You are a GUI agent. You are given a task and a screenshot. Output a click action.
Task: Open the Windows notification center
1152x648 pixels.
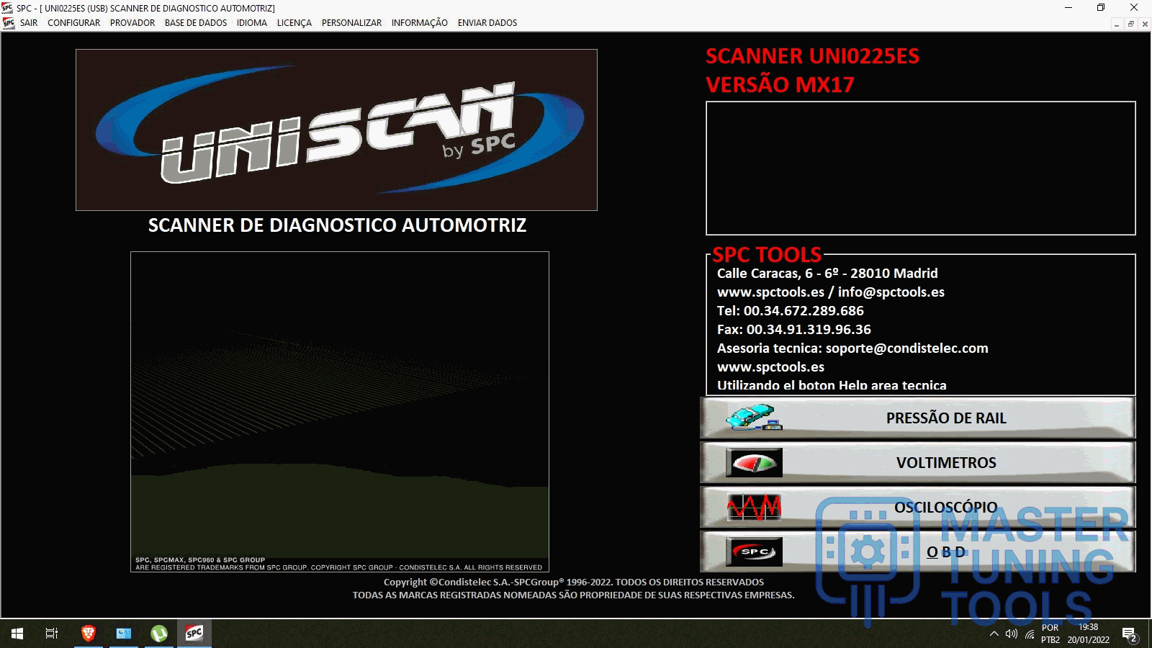[1129, 634]
